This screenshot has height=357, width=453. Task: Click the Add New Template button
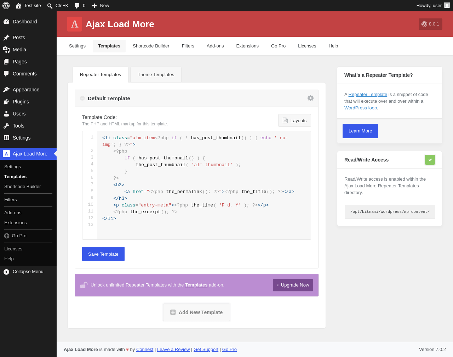point(197,312)
